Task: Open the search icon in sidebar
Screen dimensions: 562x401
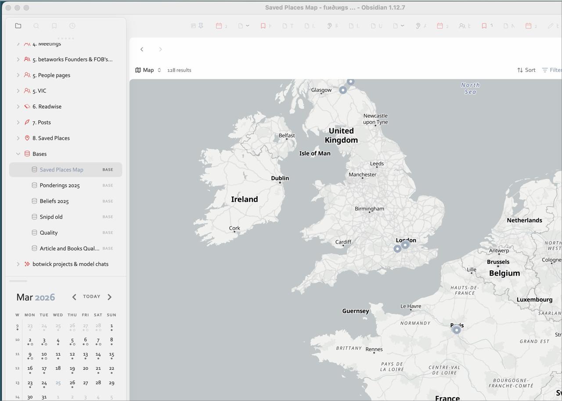Action: 36,26
